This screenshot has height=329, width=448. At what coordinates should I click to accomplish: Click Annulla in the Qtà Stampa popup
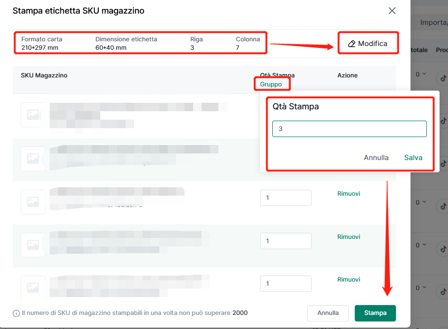376,158
